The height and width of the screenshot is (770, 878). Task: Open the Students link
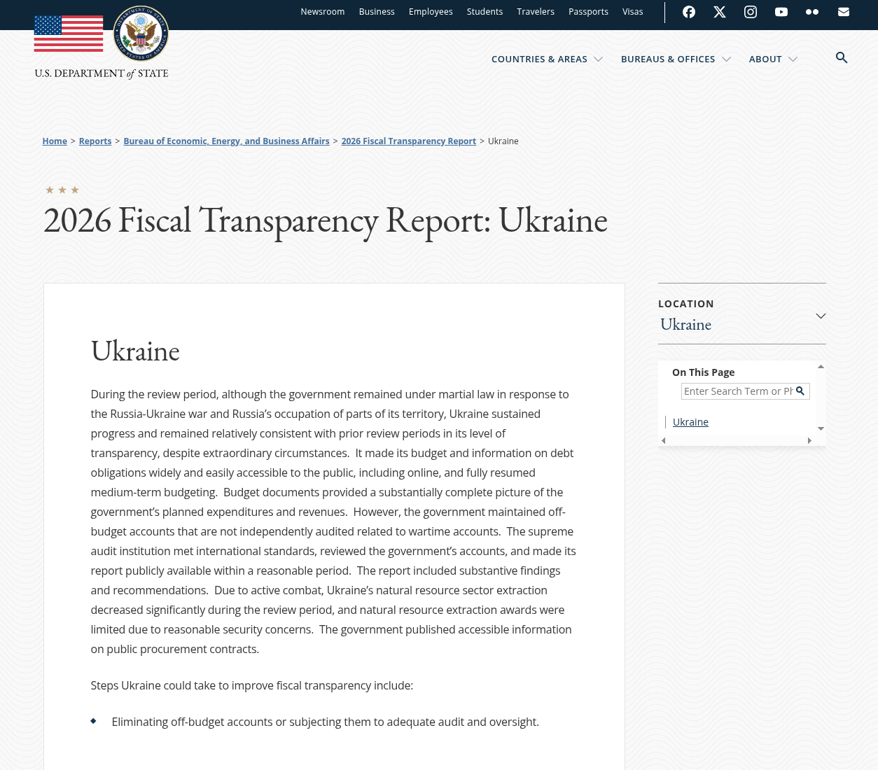[485, 12]
